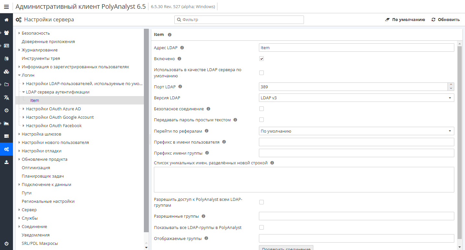Open the ID card sidebar icon
Viewport: 465px width, 250px height.
click(6, 46)
